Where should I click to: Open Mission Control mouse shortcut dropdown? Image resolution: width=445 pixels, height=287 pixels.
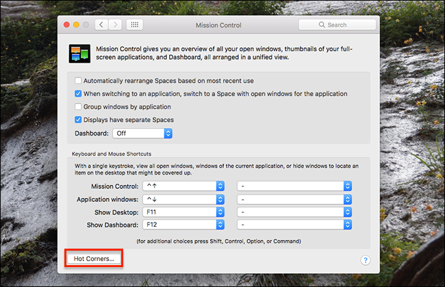click(x=294, y=186)
